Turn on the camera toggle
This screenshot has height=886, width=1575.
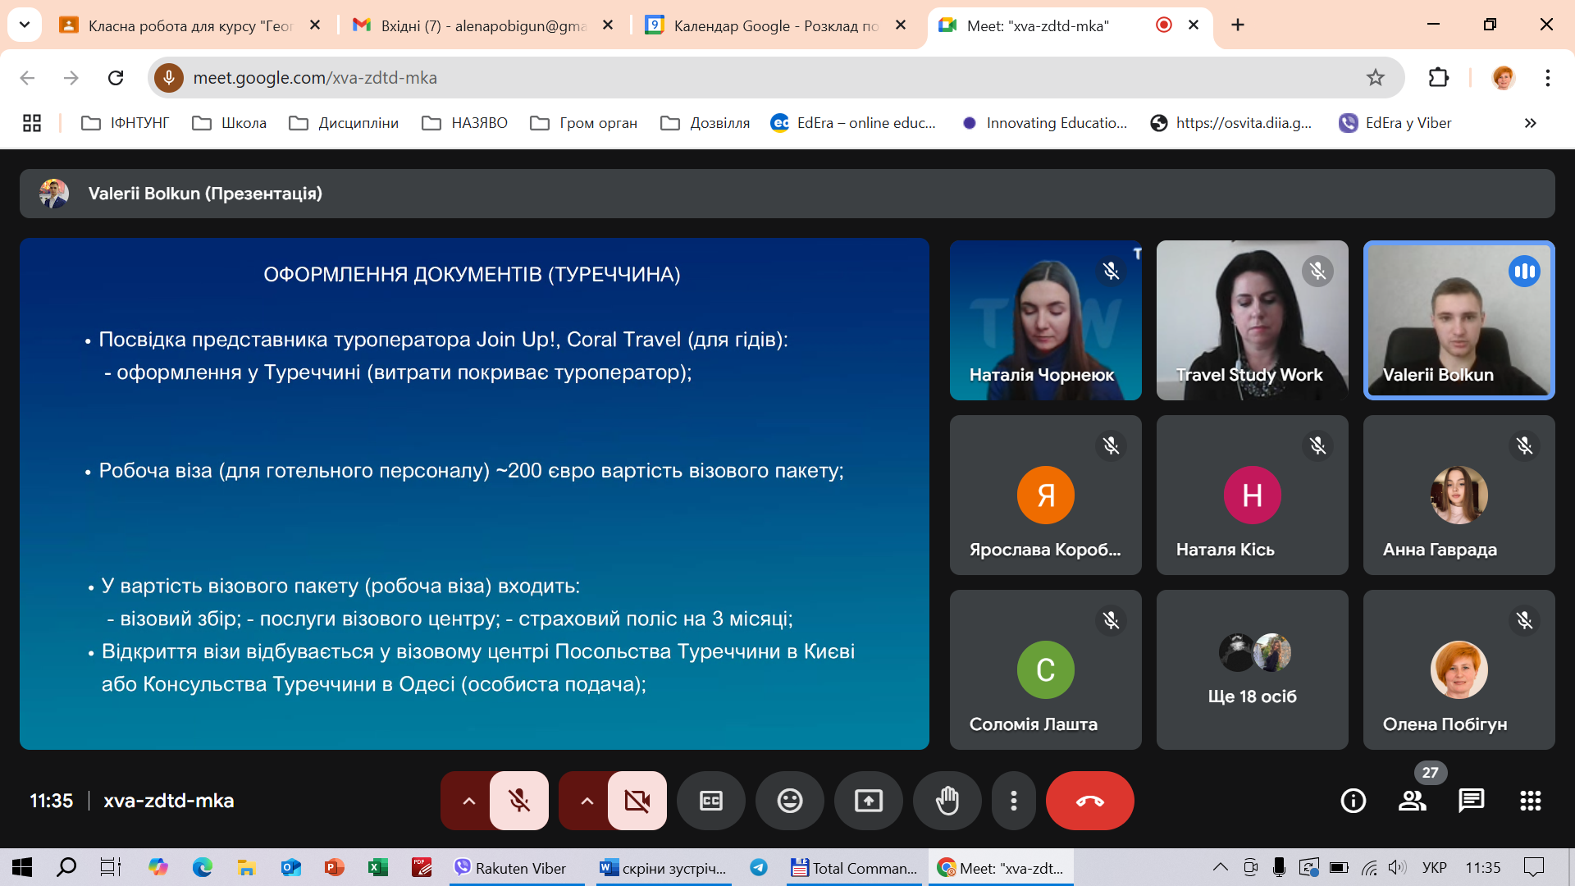click(637, 801)
